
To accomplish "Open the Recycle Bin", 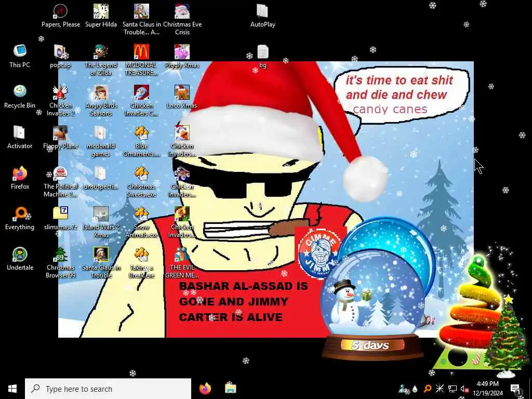I will click(20, 96).
